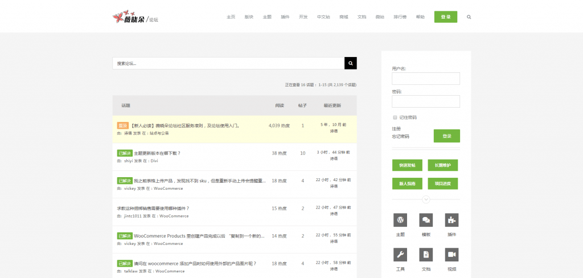Click the 4,039 热度 value
Screen dimensions: 583x278
coord(279,125)
